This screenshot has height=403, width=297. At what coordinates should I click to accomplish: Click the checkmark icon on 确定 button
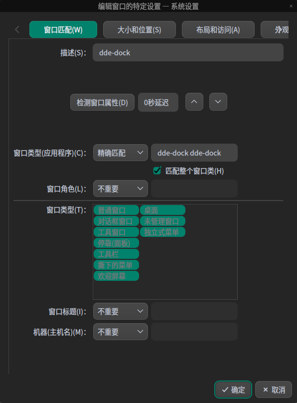(226, 390)
